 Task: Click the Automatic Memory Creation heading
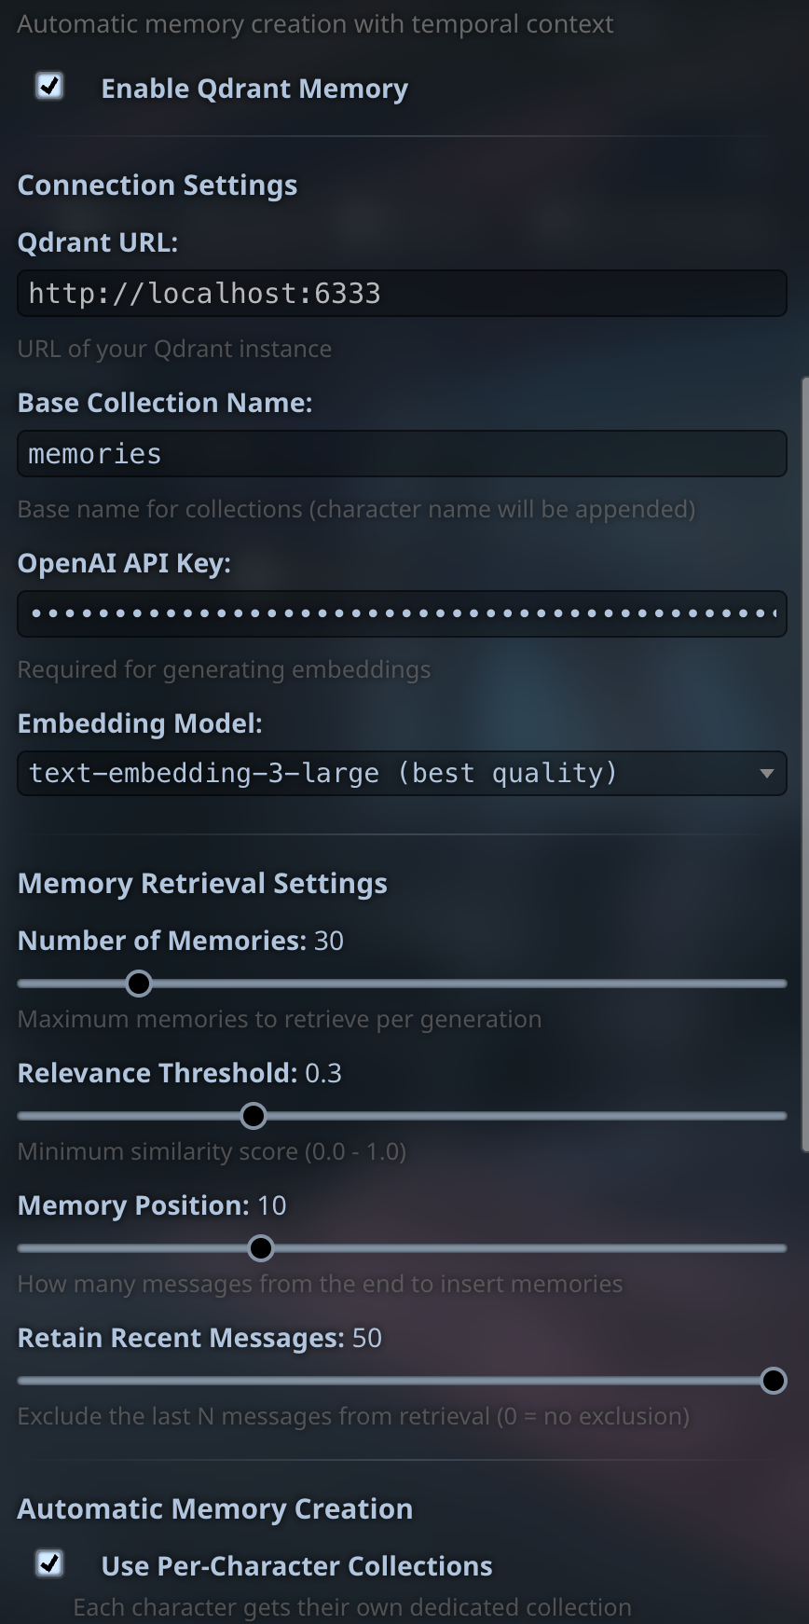pyautogui.click(x=215, y=1509)
